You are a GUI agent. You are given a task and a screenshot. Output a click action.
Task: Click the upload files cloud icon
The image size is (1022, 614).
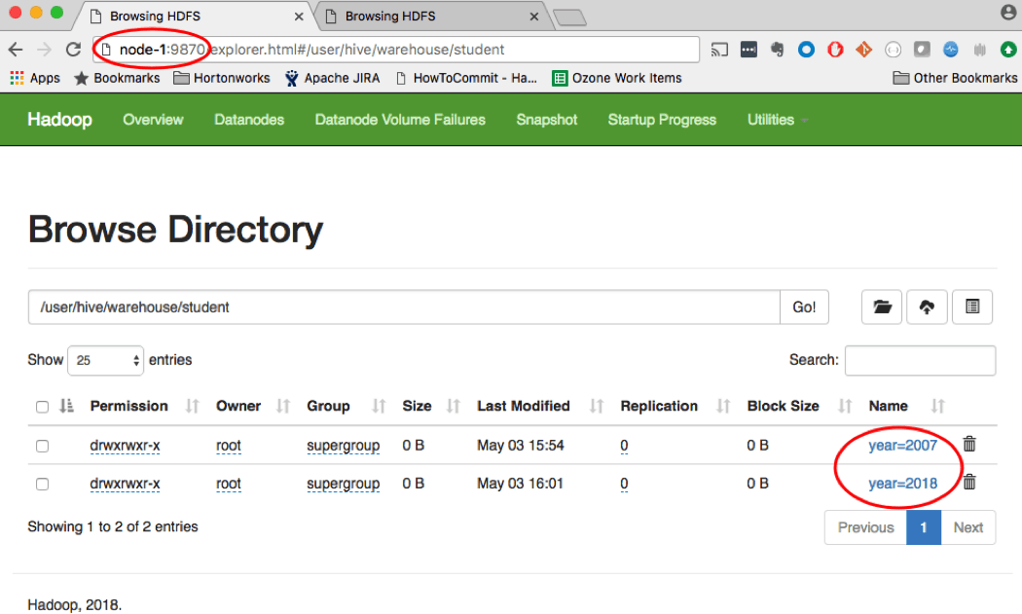927,307
